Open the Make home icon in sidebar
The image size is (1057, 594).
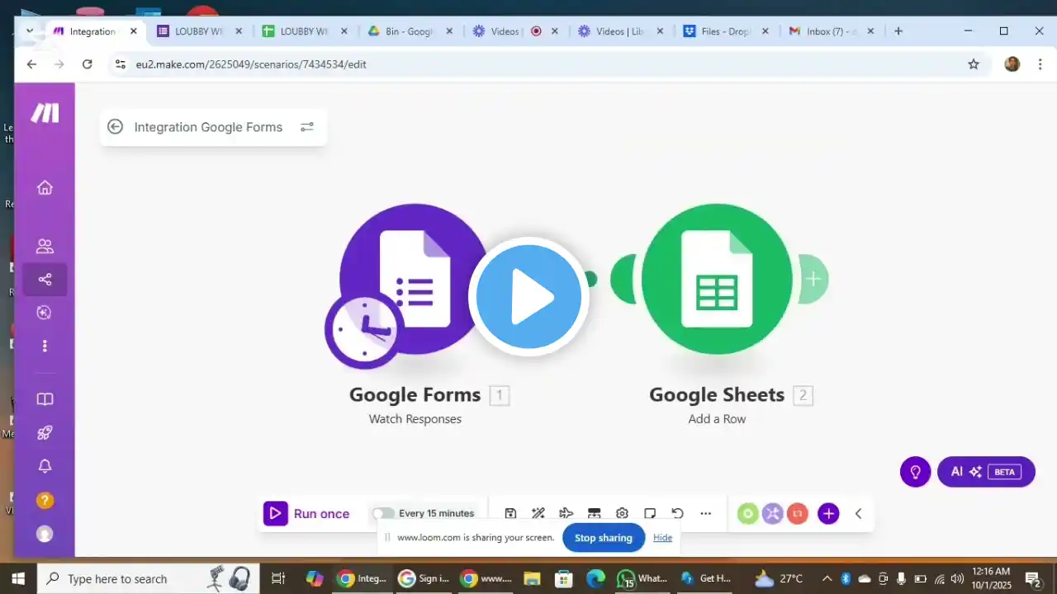45,187
